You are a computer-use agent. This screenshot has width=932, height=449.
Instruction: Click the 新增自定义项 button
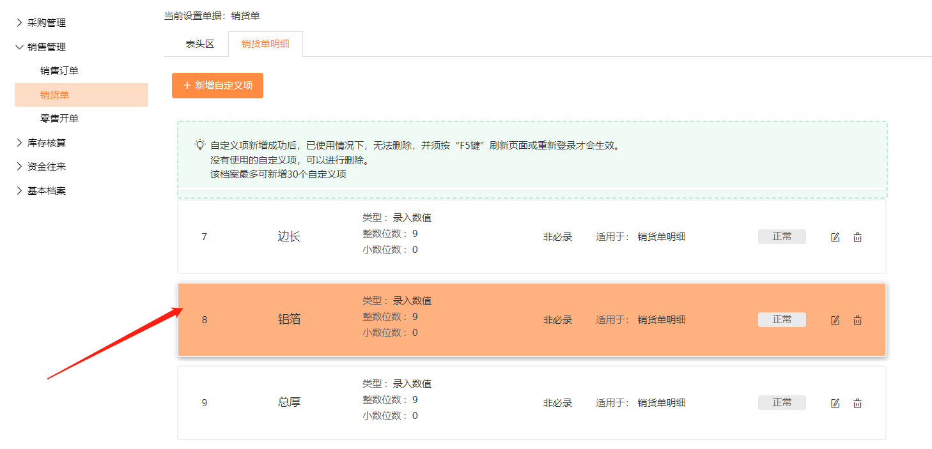(x=217, y=85)
